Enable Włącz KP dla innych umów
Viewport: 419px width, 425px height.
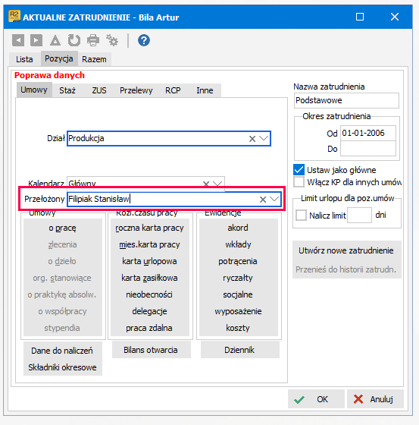(x=299, y=182)
